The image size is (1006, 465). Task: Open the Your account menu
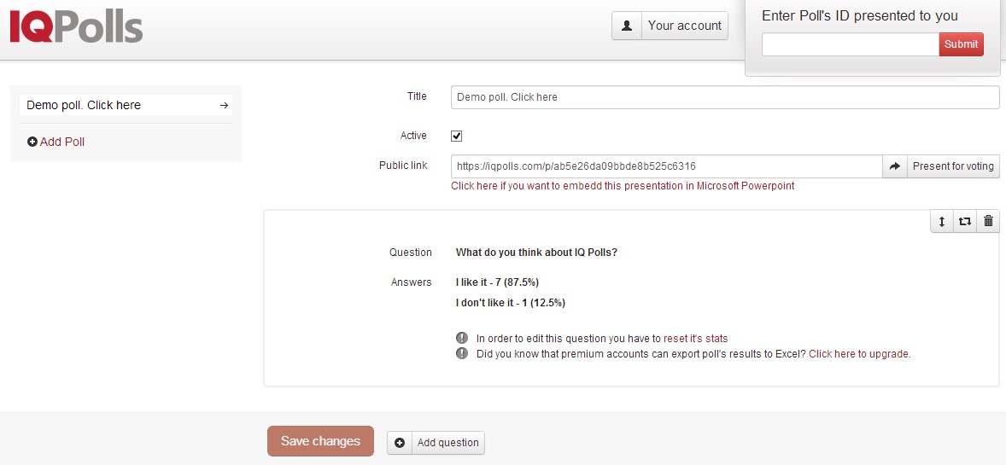click(x=684, y=26)
